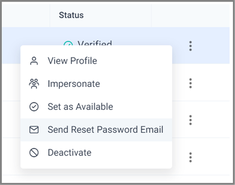Open the three-dot menu in the third row

191,120
